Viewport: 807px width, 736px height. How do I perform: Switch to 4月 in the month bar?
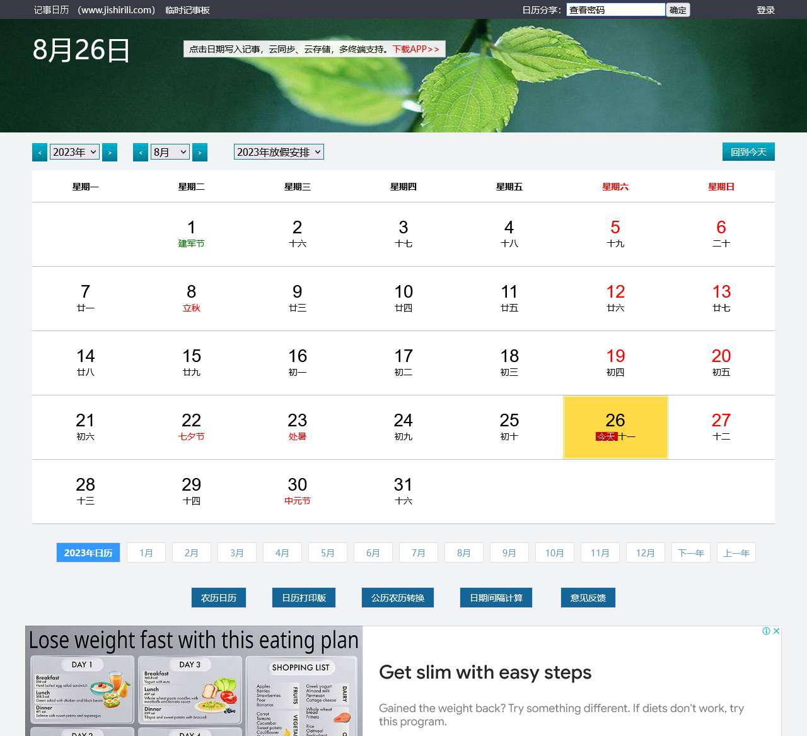[282, 552]
